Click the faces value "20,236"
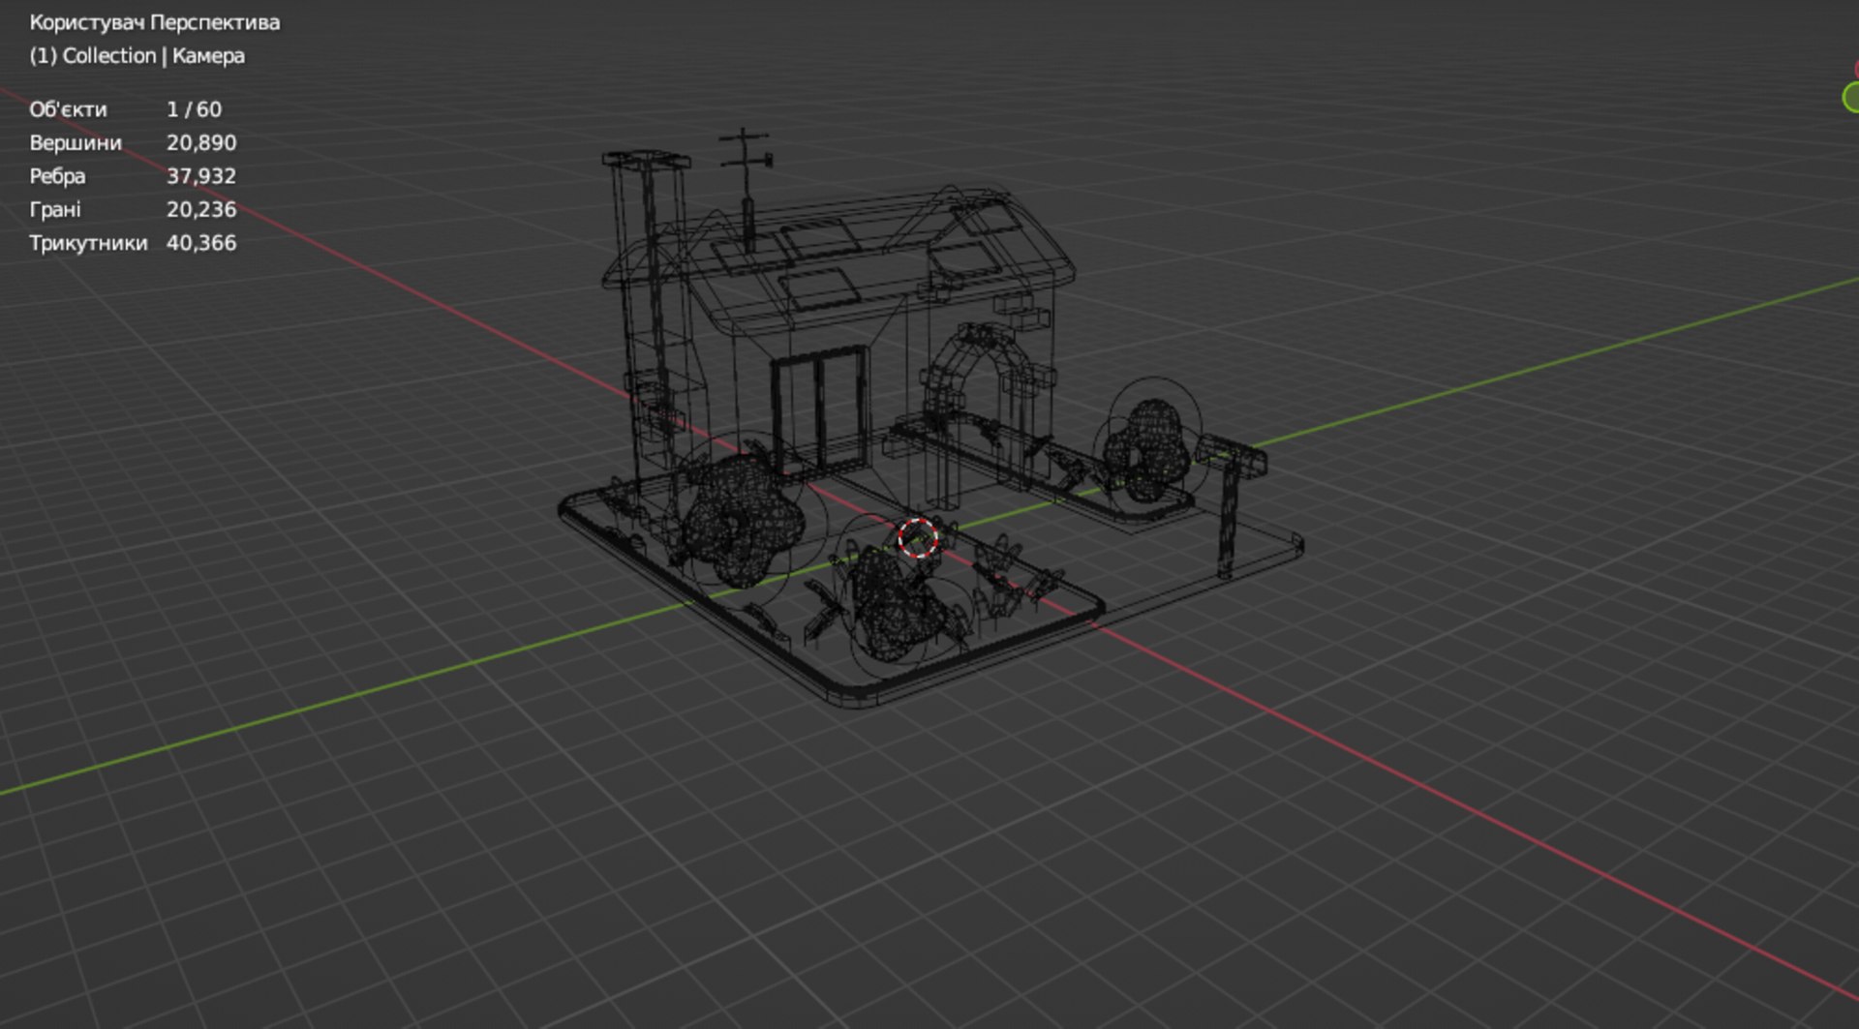The height and width of the screenshot is (1029, 1859). (x=201, y=209)
